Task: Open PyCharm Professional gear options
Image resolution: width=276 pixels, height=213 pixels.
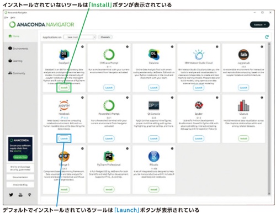Action: click(127, 148)
